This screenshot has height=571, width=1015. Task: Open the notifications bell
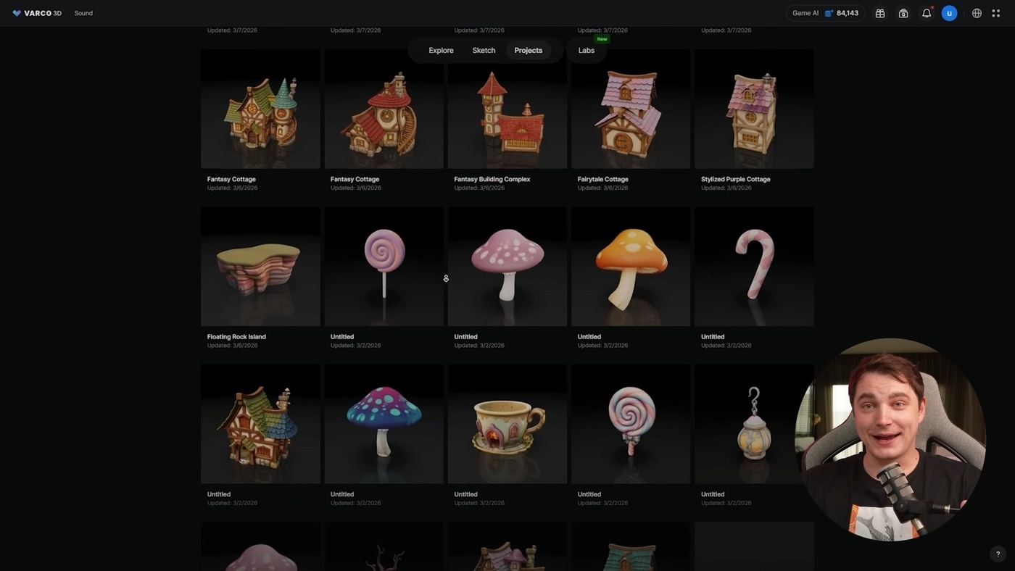926,13
